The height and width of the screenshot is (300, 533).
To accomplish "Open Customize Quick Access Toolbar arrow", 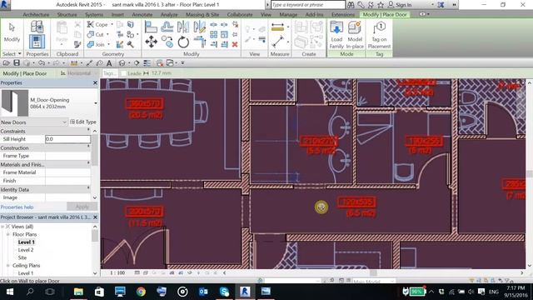I will point(182,63).
